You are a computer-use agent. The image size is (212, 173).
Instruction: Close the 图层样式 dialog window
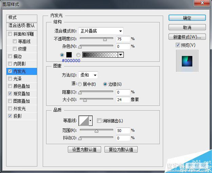[202, 3]
